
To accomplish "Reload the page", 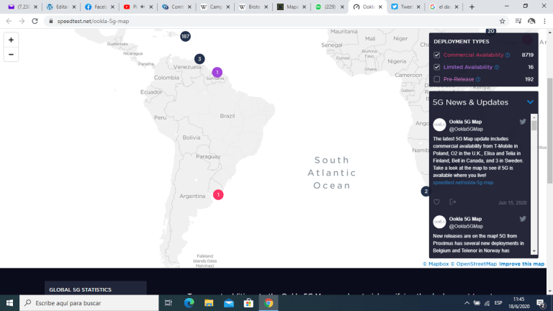I will click(35, 21).
